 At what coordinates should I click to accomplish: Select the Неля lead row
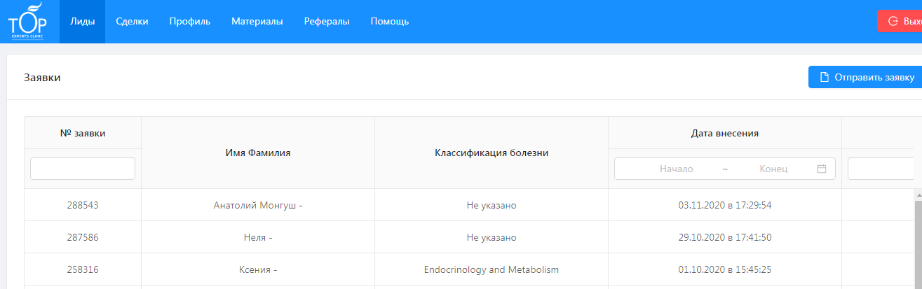pos(258,238)
